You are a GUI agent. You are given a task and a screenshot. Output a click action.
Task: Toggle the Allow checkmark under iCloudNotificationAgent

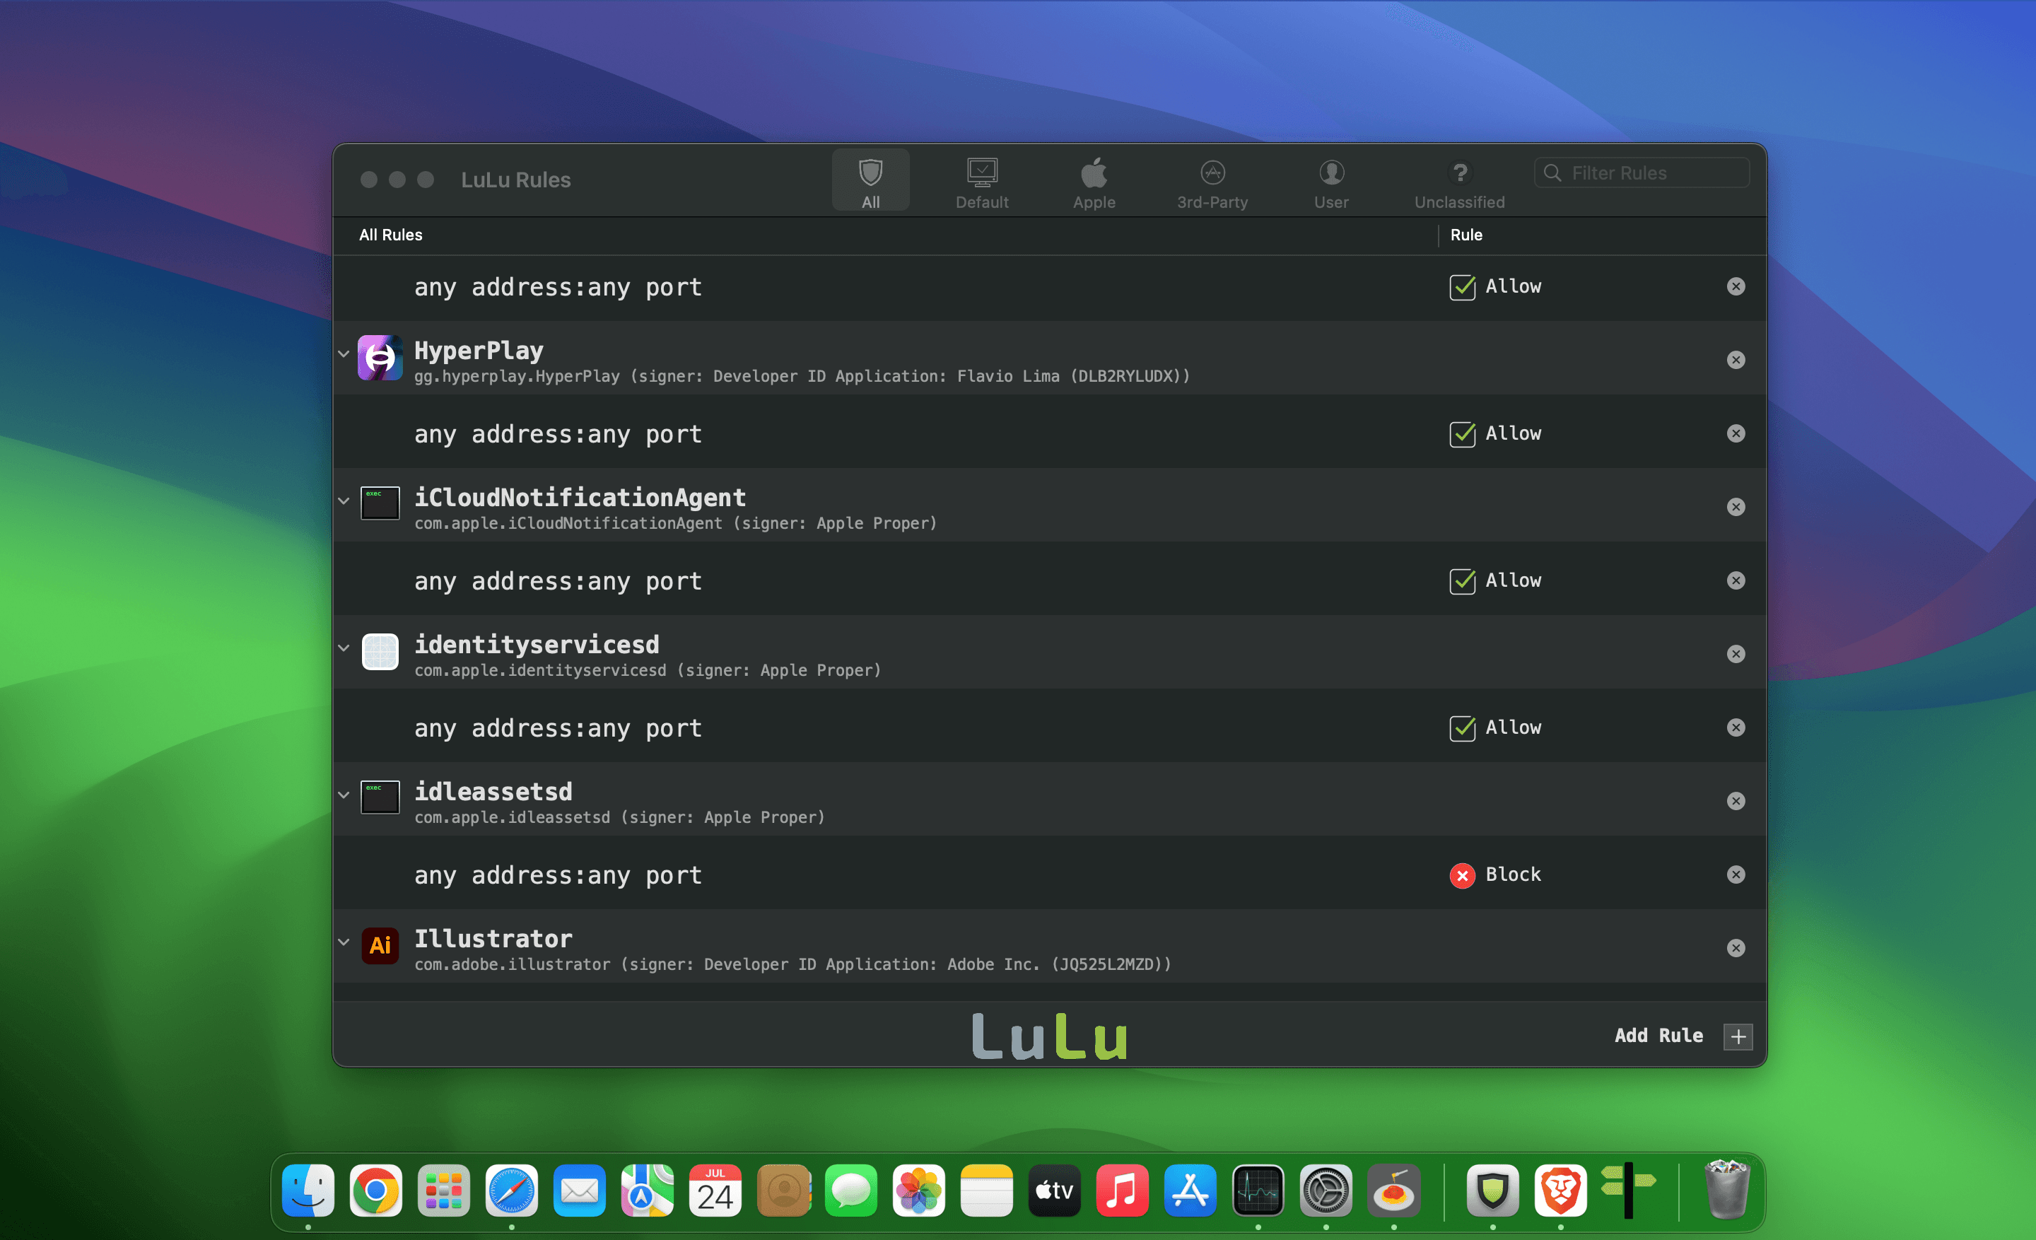1462,580
